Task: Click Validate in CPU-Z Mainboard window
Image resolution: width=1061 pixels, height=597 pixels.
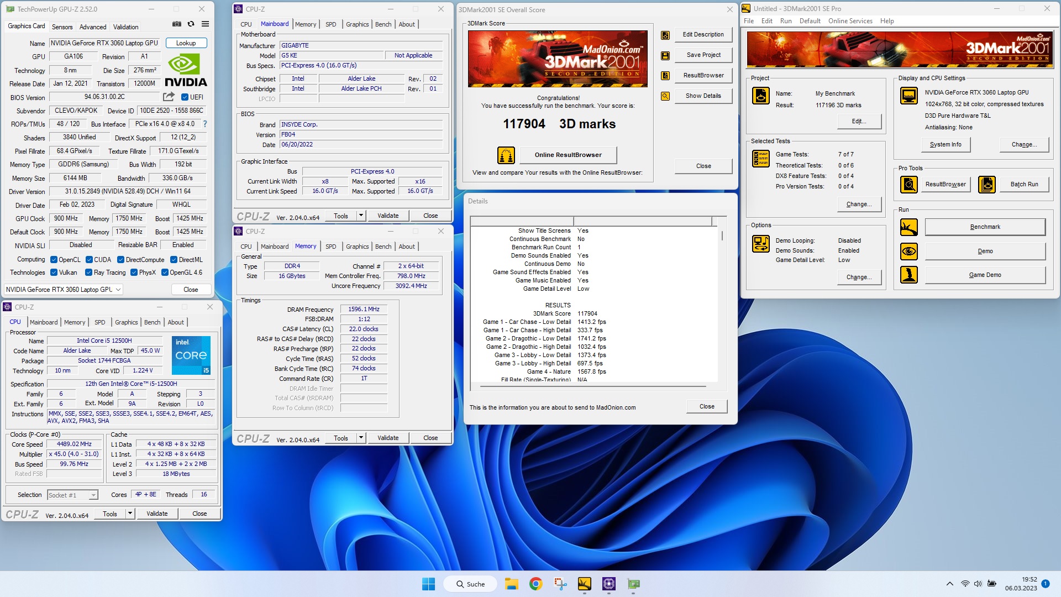Action: coord(388,216)
